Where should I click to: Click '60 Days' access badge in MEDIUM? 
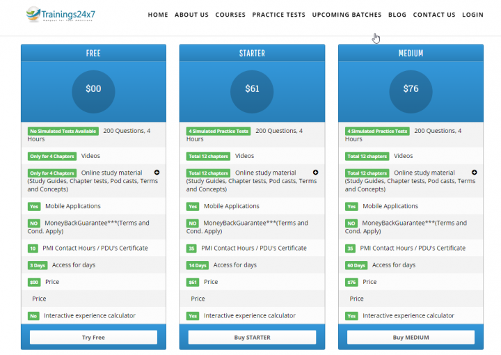click(x=356, y=265)
